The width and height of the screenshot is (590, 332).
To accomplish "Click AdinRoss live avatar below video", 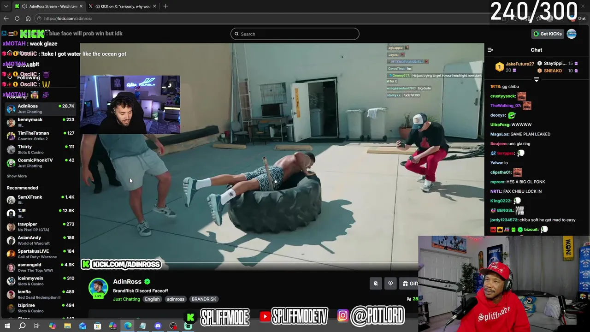I will 98,288.
